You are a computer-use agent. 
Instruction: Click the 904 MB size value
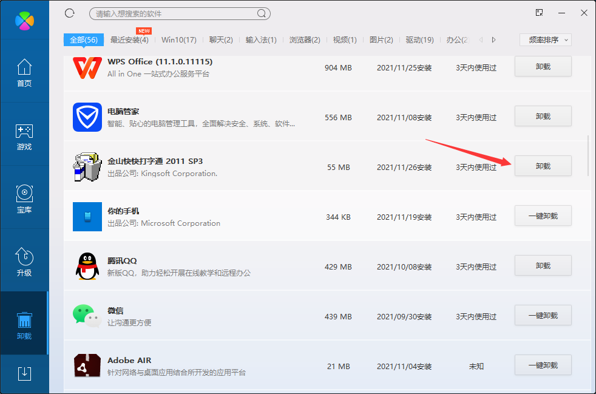click(x=338, y=68)
